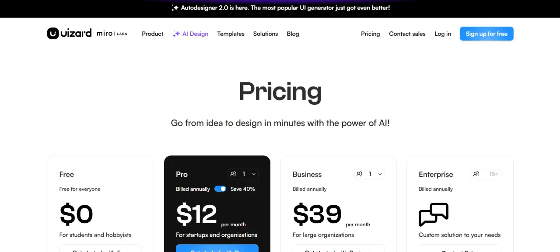Expand the Business plan seat count dropdown
The image size is (560, 252).
tap(369, 174)
